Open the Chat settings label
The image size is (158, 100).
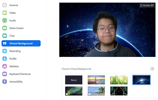(x=12, y=36)
